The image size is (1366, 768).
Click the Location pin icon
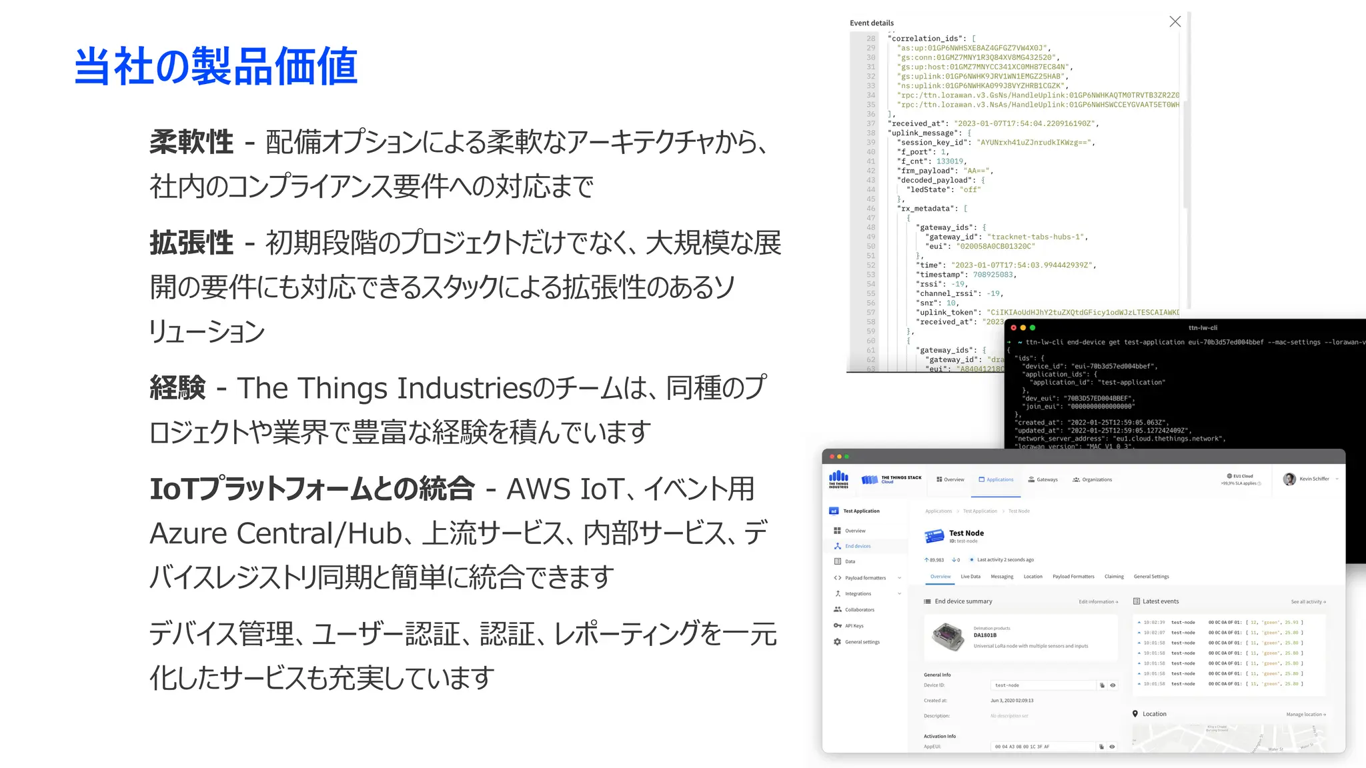click(x=1135, y=714)
